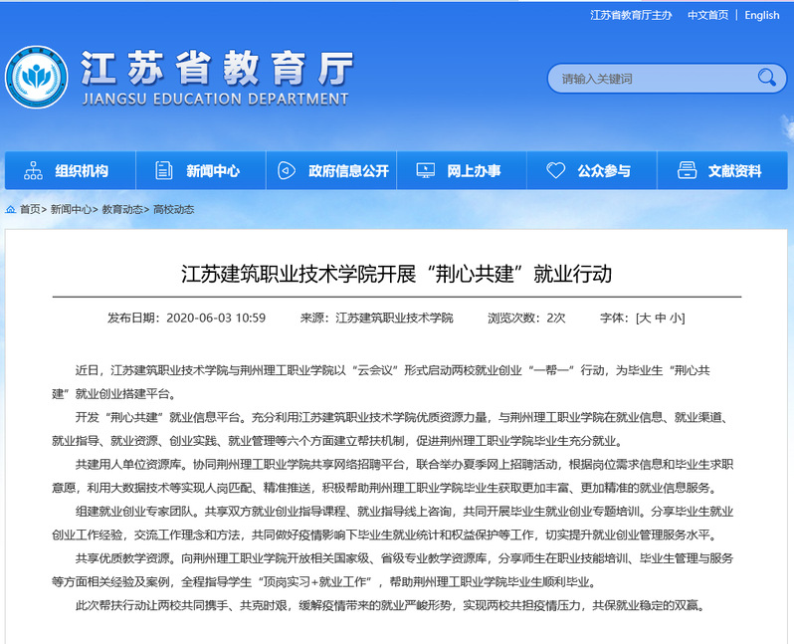Click the organization chart icon beside 组织机构
794x644 pixels.
point(33,170)
